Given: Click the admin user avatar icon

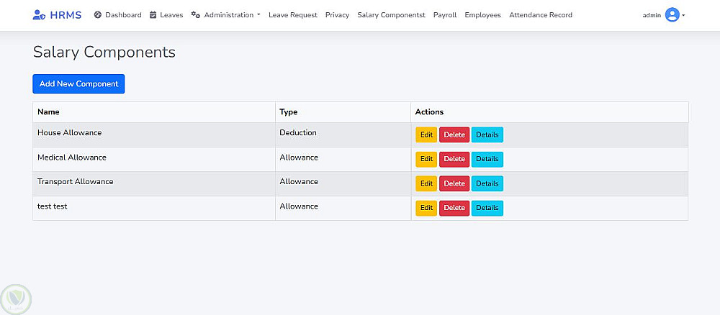Looking at the screenshot, I should (x=672, y=15).
